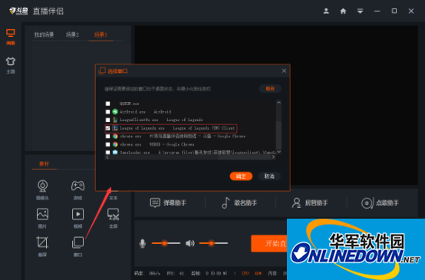This screenshot has width=425, height=280.
Task: Go to home via the house icon
Action: point(343,11)
